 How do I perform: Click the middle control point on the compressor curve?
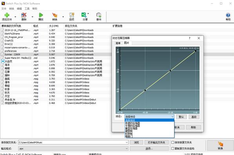(x=170, y=71)
